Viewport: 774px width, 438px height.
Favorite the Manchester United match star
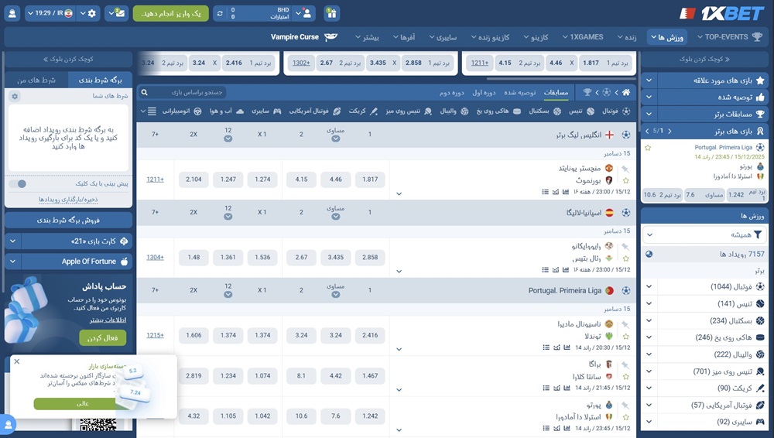tap(626, 181)
